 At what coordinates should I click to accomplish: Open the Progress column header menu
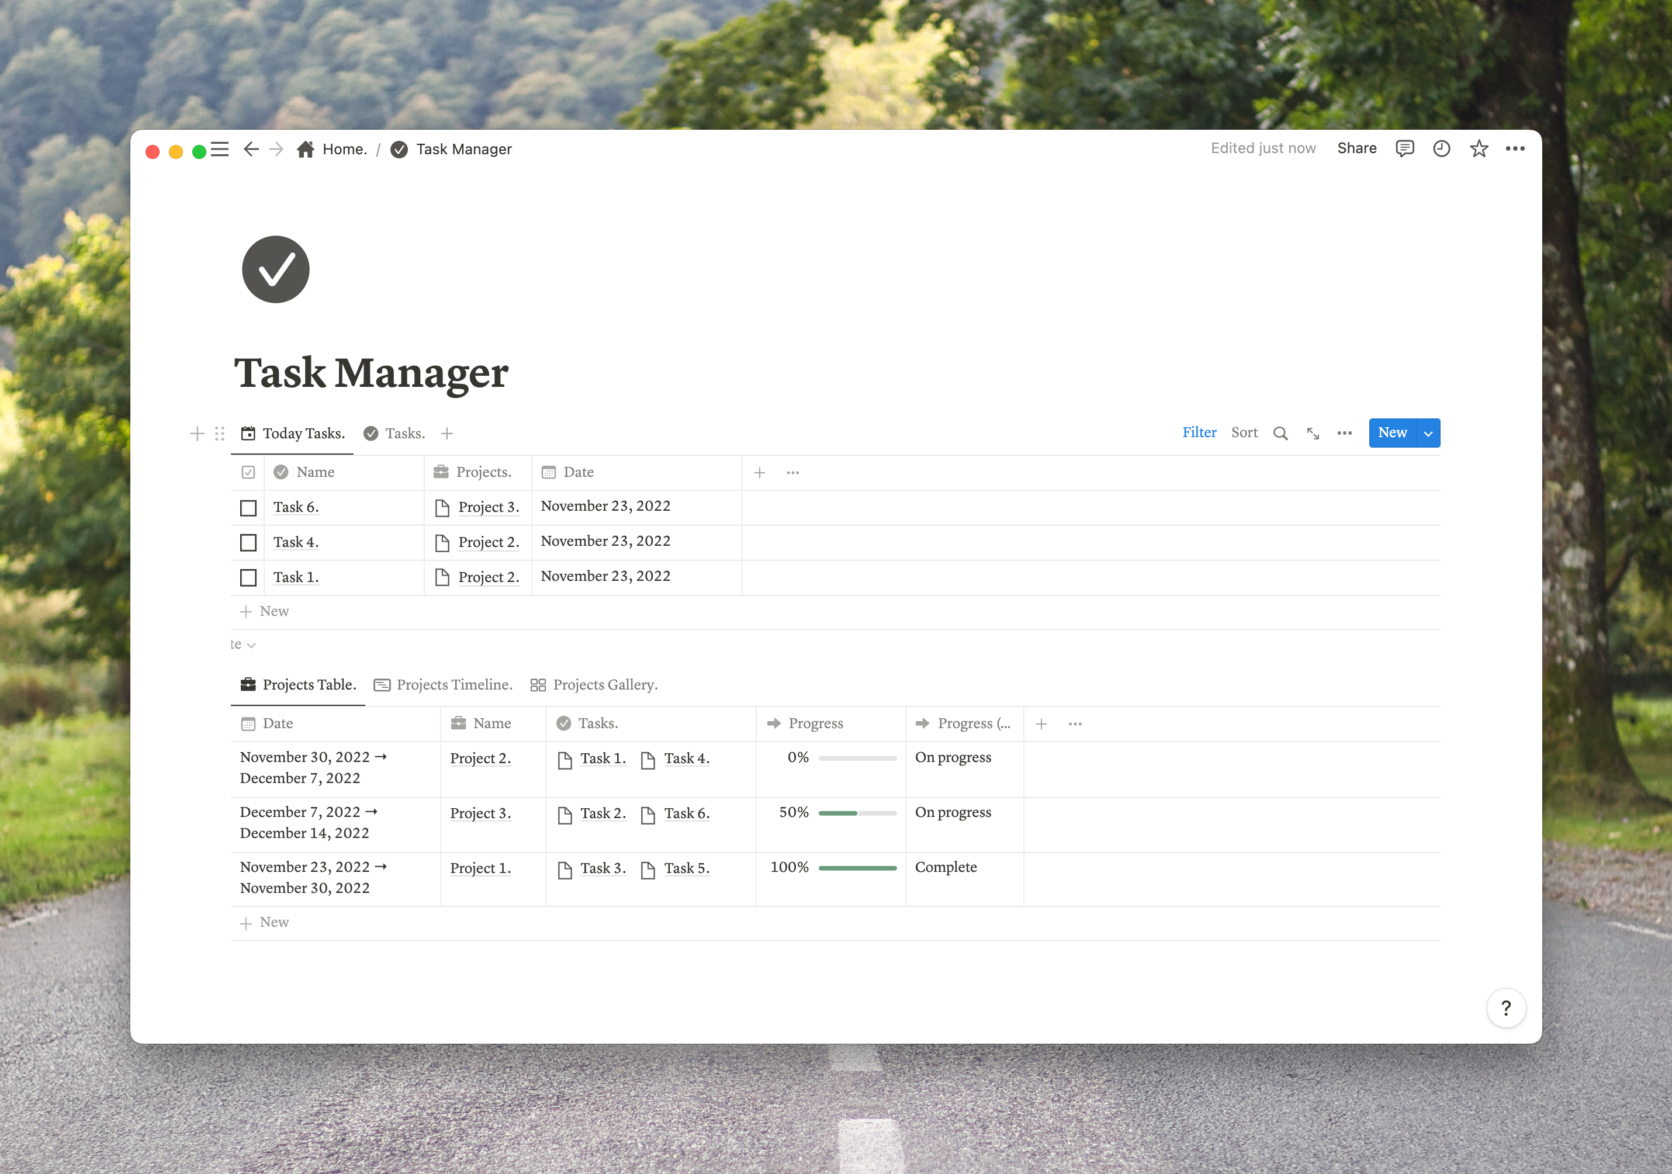pos(830,724)
